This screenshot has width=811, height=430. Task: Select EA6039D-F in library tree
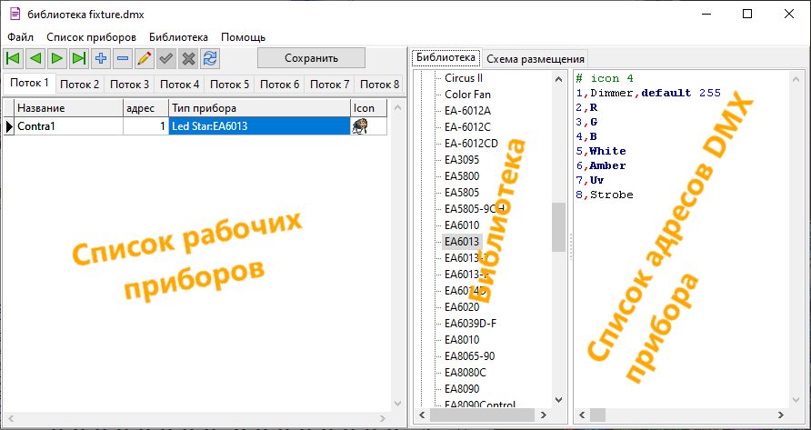click(471, 324)
